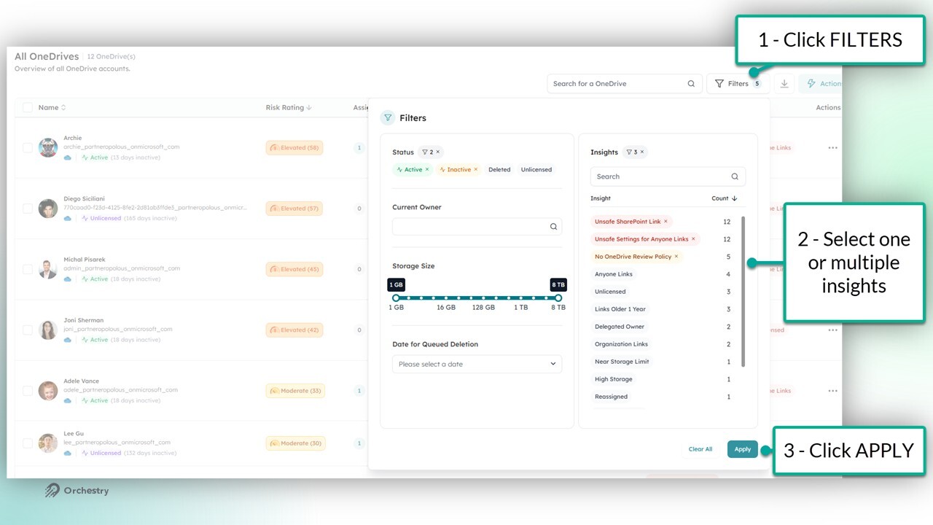Sort table by Risk Rating arrow
Viewport: 933px width, 525px height.
click(309, 107)
